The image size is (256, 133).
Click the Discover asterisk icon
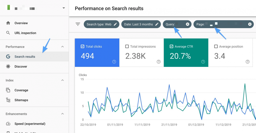pos(8,66)
